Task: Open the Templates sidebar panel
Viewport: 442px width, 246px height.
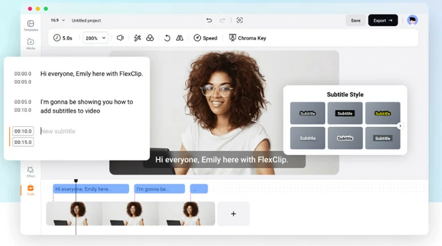Action: point(31,26)
